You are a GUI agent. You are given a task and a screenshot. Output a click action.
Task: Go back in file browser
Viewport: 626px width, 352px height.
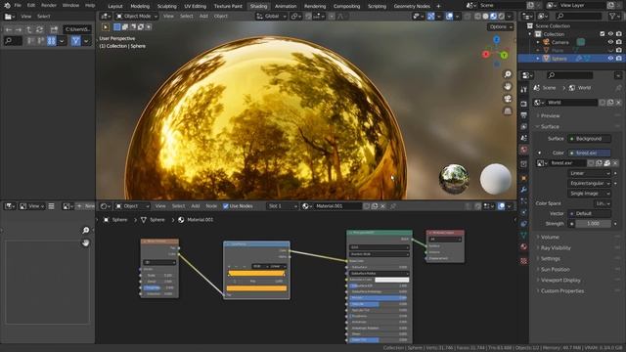pos(9,29)
